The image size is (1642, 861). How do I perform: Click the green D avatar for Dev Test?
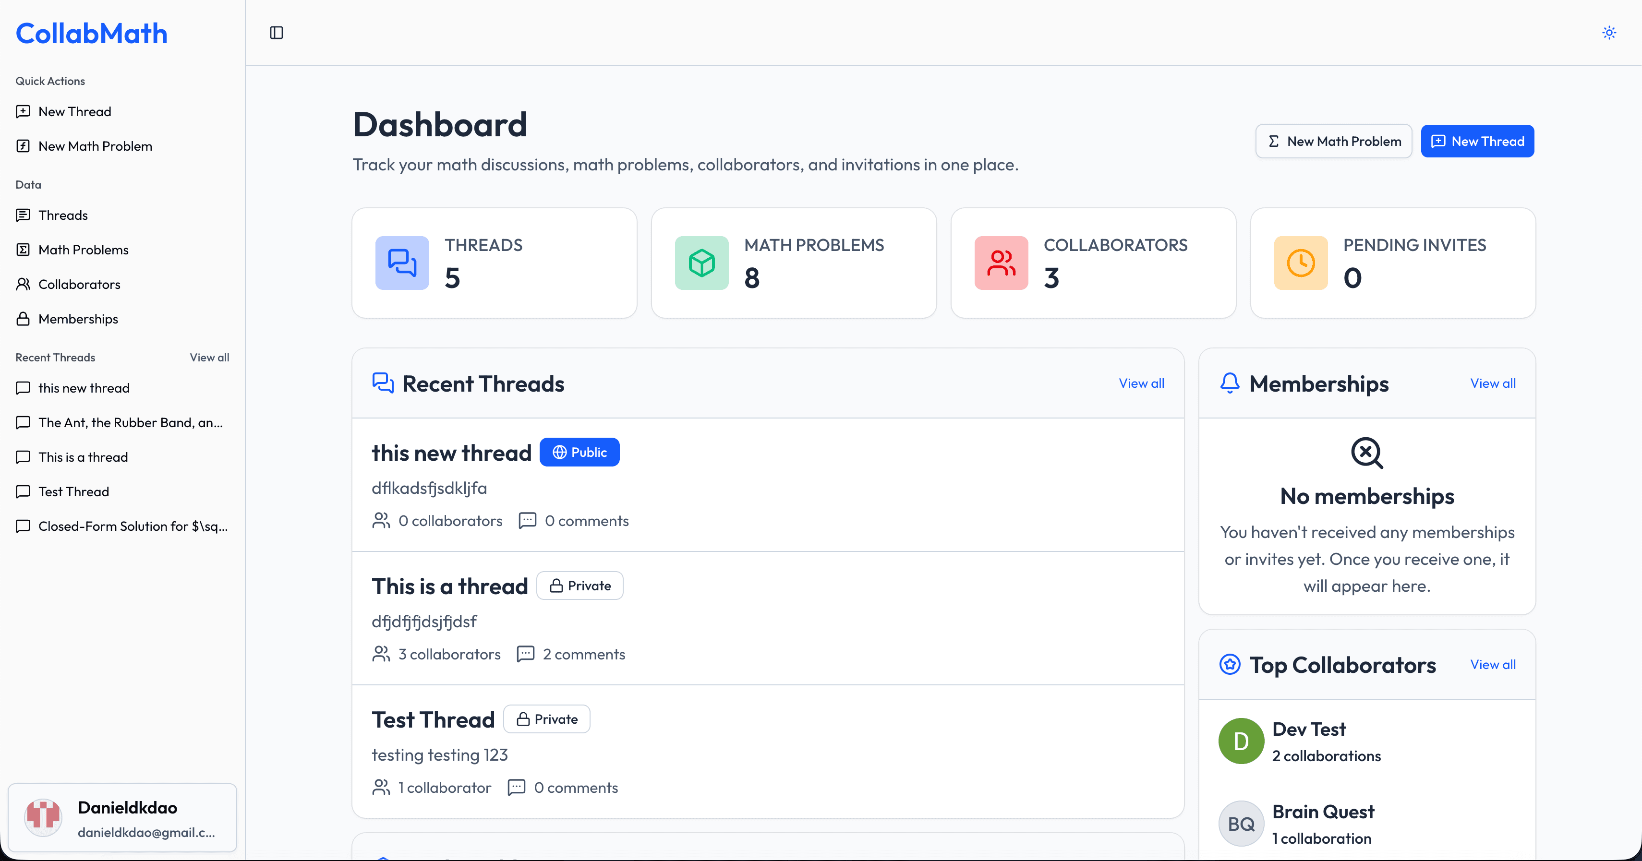point(1241,741)
